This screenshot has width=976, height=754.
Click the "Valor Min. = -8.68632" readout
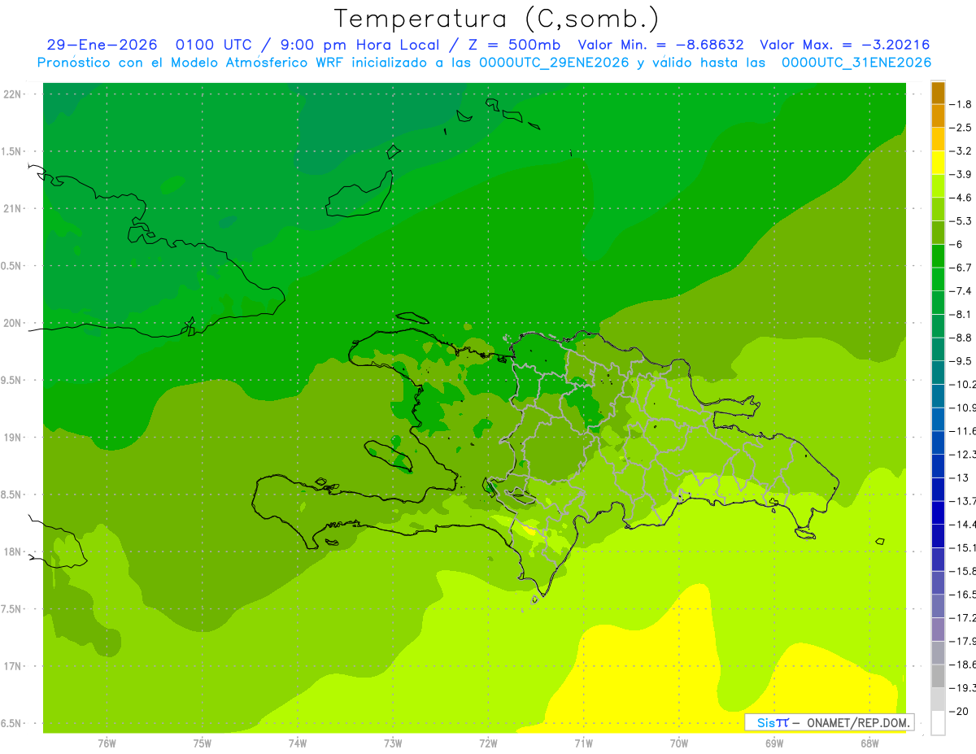click(660, 45)
